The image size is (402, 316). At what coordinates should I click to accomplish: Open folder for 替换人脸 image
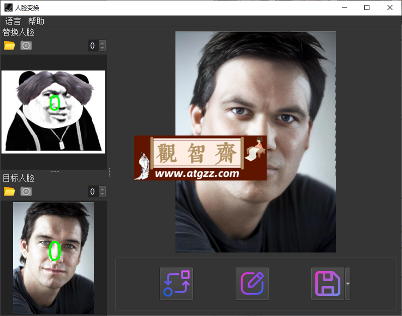[x=10, y=45]
